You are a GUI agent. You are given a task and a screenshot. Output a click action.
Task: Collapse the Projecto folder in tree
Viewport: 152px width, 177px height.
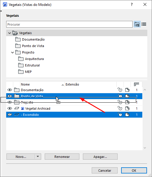coord(12,53)
